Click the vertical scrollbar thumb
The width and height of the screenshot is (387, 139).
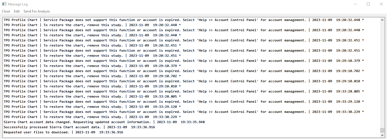pos(382,130)
